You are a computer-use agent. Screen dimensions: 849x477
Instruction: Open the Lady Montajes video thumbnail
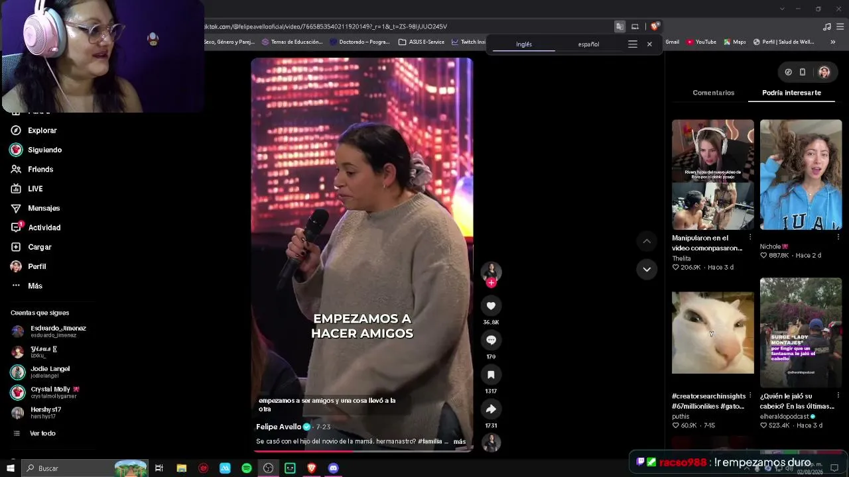(801, 333)
